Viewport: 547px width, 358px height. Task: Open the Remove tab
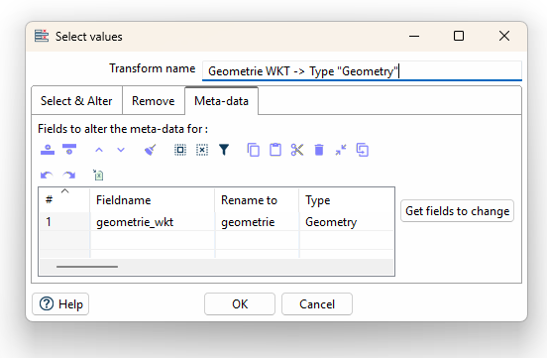point(154,101)
